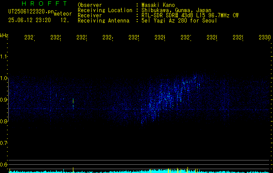This screenshot has width=273, height=173.
Task: Click the 0.9 frequency axis label
Action: pyautogui.click(x=3, y=100)
